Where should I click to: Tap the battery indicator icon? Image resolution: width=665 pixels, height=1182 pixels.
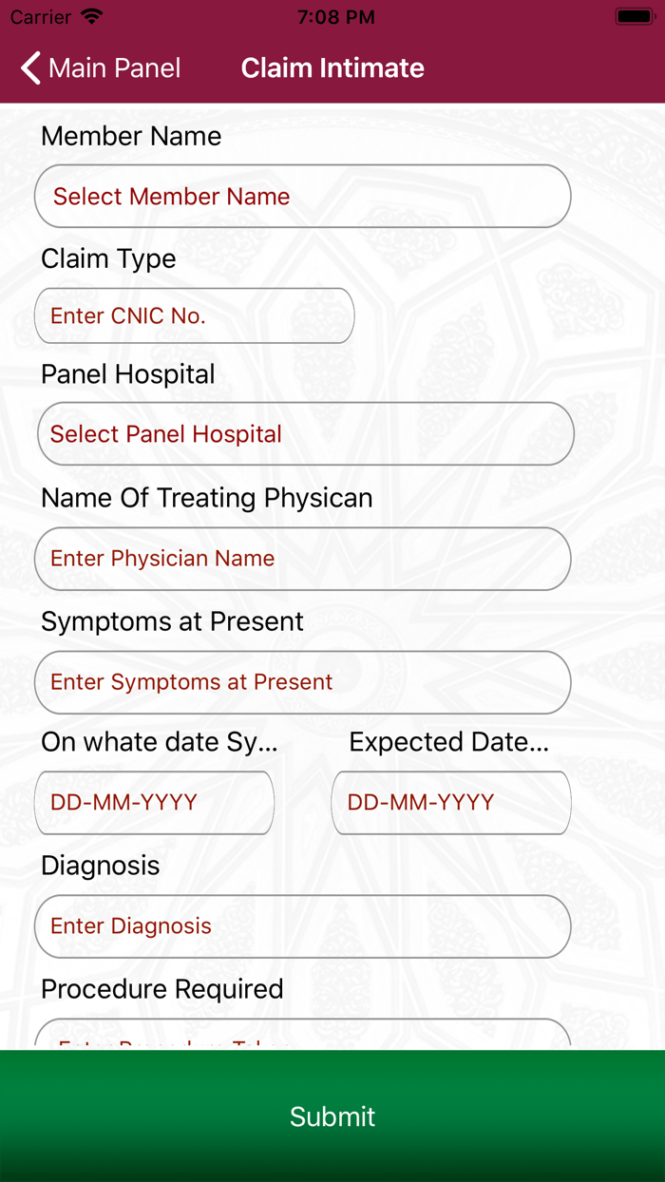(634, 17)
